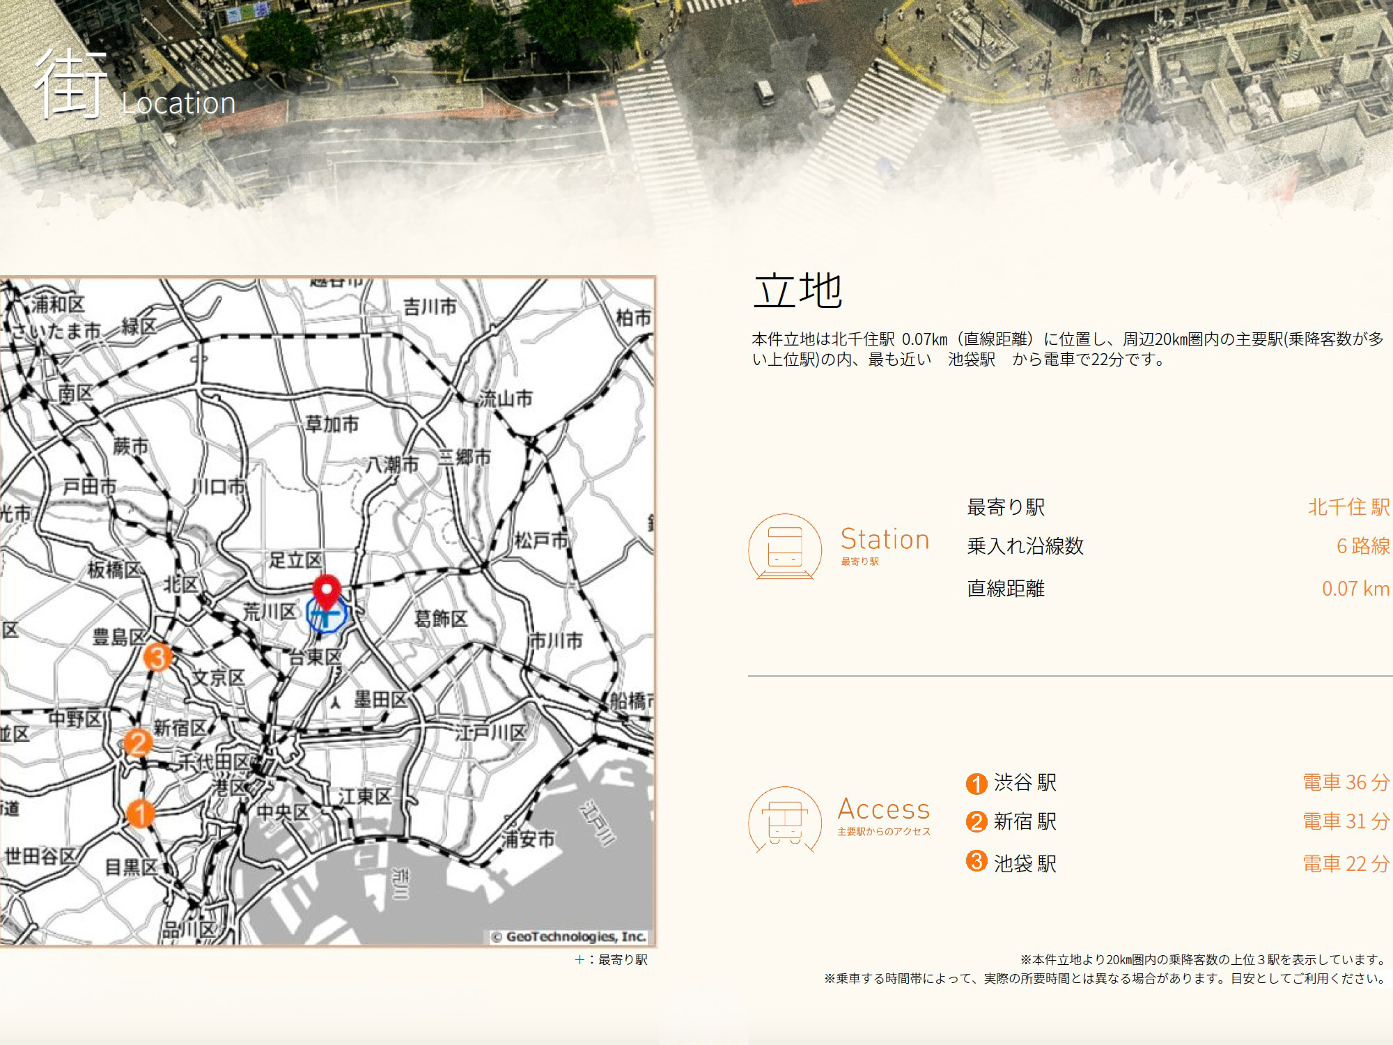The image size is (1393, 1045).
Task: Click the Access bus icon
Action: (786, 820)
